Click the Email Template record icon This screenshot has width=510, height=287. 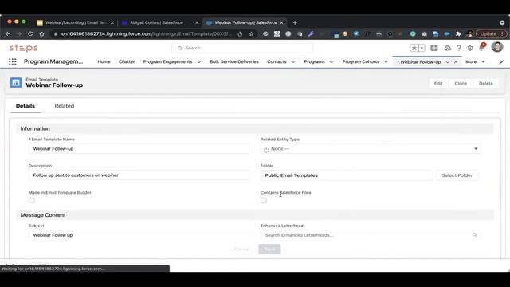pos(16,82)
